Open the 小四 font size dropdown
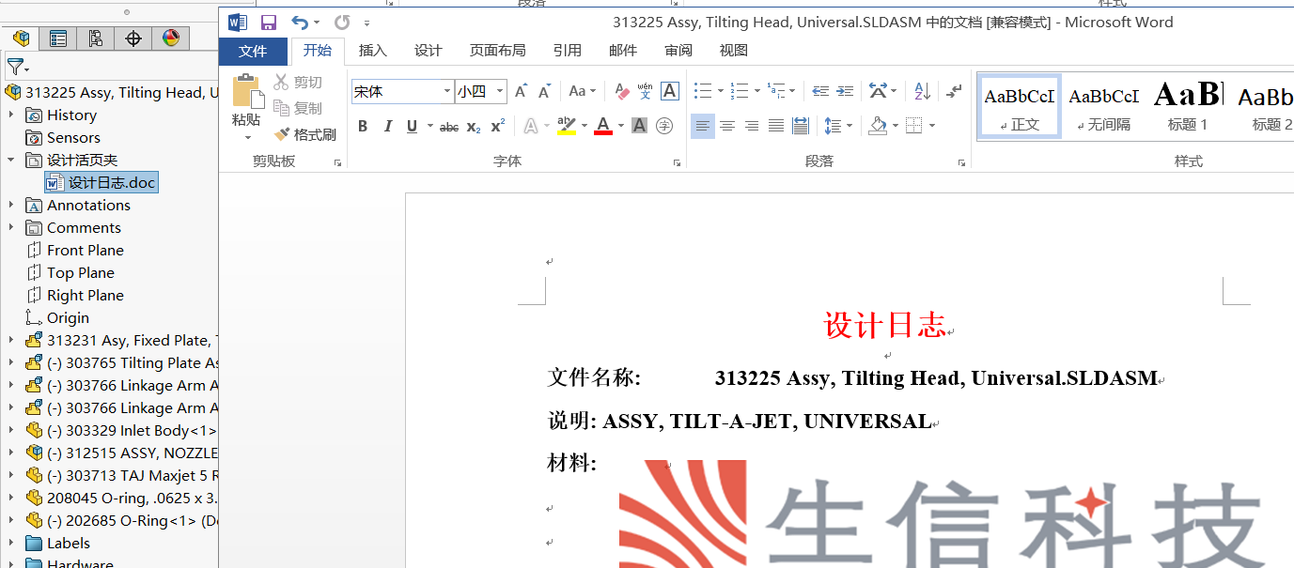Viewport: 1294px width, 568px height. [500, 91]
